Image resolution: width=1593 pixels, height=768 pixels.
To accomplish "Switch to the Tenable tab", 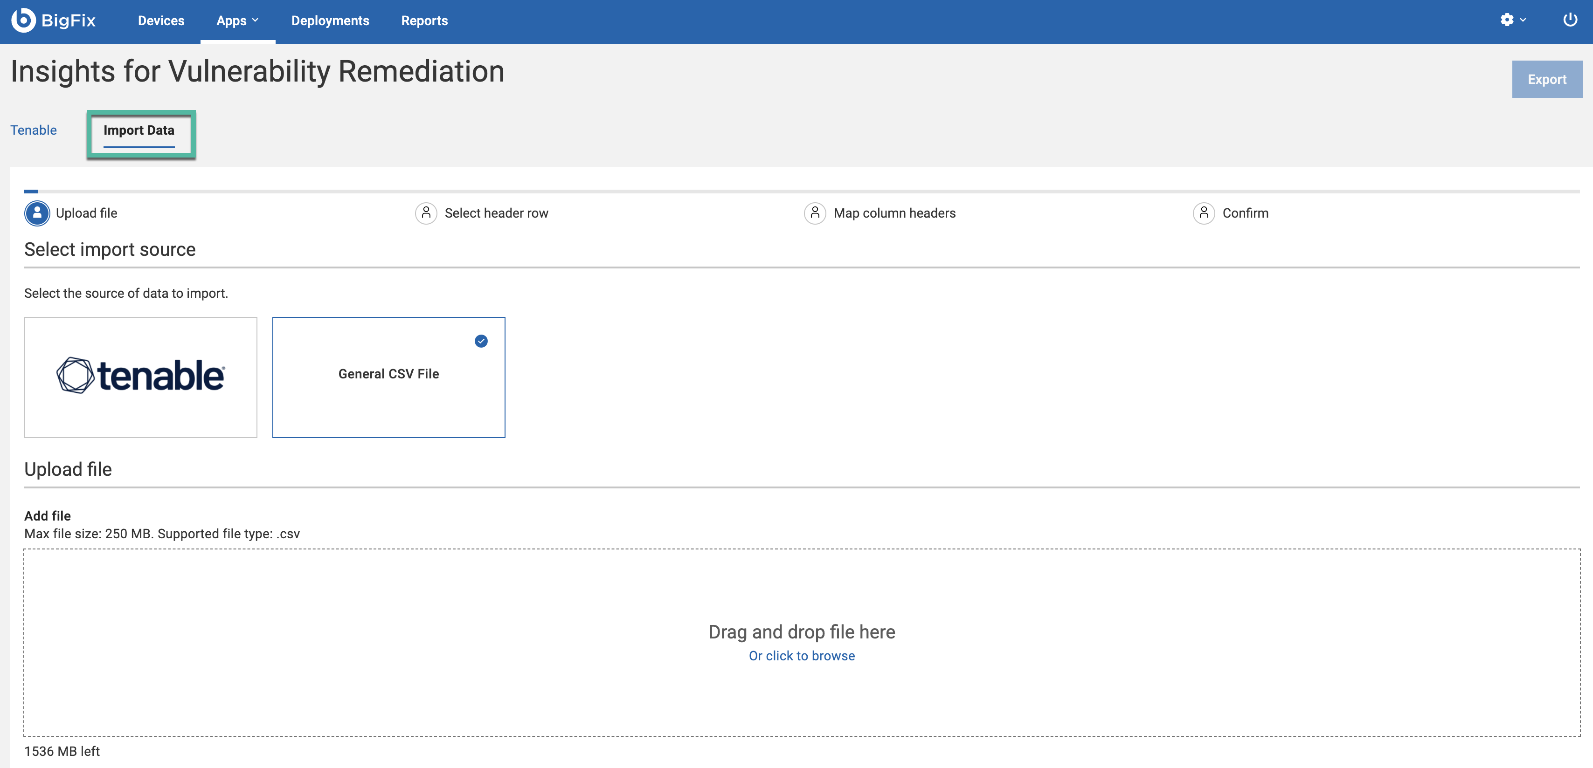I will (x=34, y=130).
